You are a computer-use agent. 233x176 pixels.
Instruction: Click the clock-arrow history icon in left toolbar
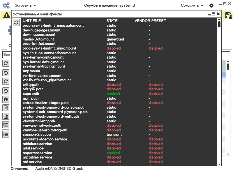(x=6, y=73)
